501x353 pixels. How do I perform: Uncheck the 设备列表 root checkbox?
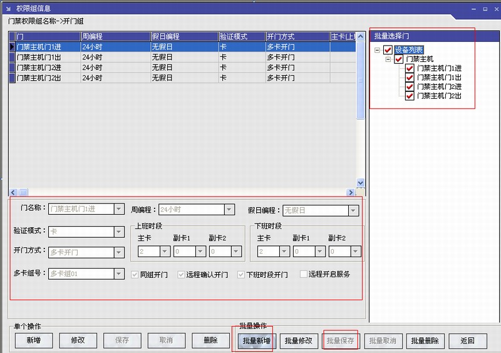[388, 50]
